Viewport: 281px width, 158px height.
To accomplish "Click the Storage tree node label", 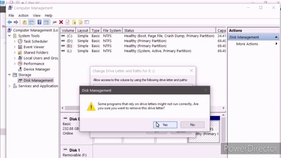I will click(25, 75).
